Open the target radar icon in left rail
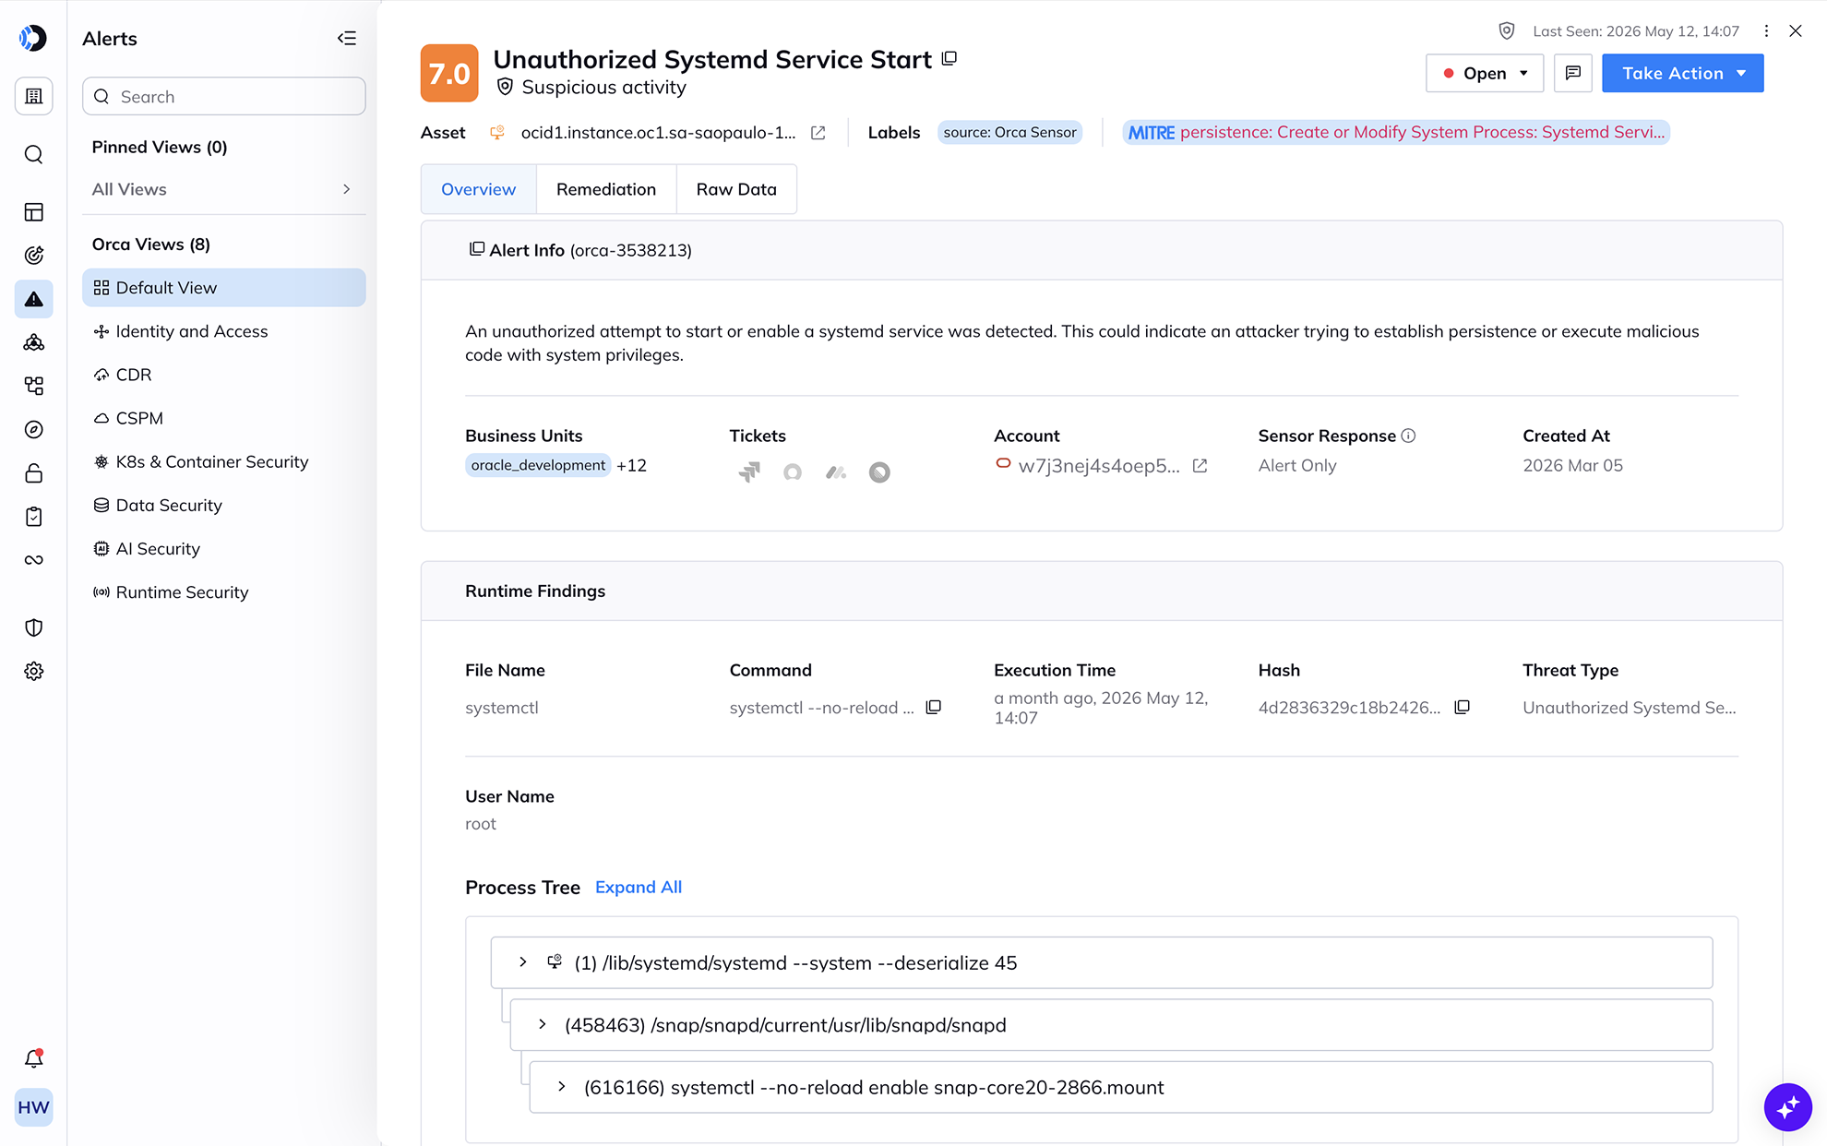 pos(33,256)
